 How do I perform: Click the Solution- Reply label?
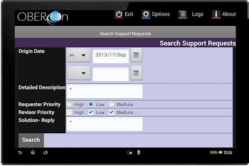pyautogui.click(x=36, y=120)
